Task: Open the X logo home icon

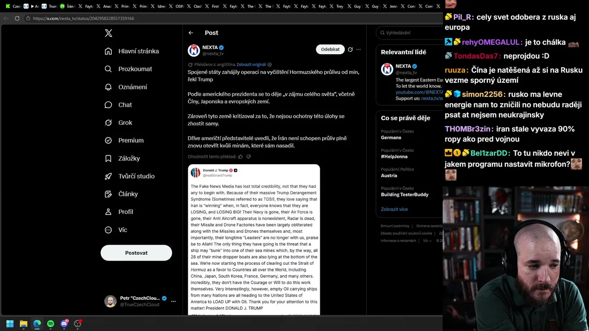Action: [x=108, y=33]
